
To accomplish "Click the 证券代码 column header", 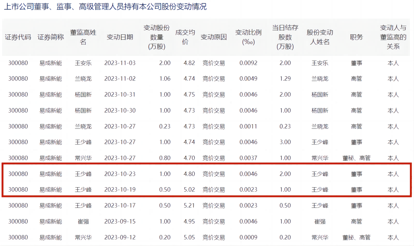I will 18,37.
